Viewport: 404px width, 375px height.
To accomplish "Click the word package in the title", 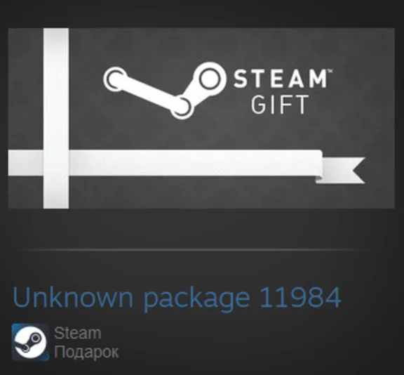I will tap(196, 300).
